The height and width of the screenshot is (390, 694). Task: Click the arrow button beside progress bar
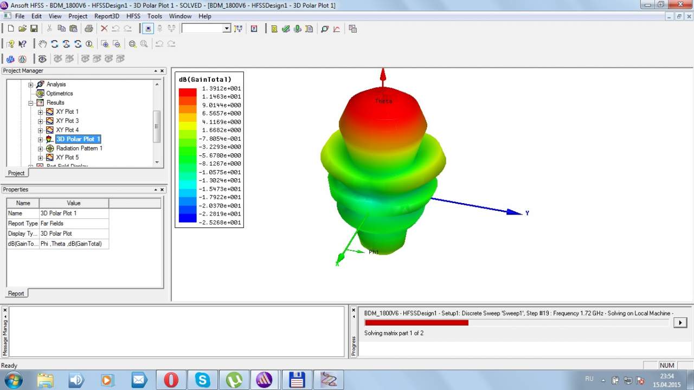(x=679, y=322)
